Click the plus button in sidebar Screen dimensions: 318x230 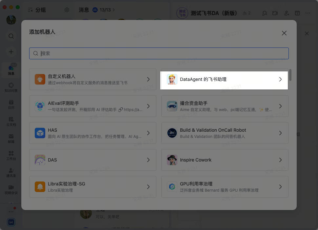click(x=11, y=52)
